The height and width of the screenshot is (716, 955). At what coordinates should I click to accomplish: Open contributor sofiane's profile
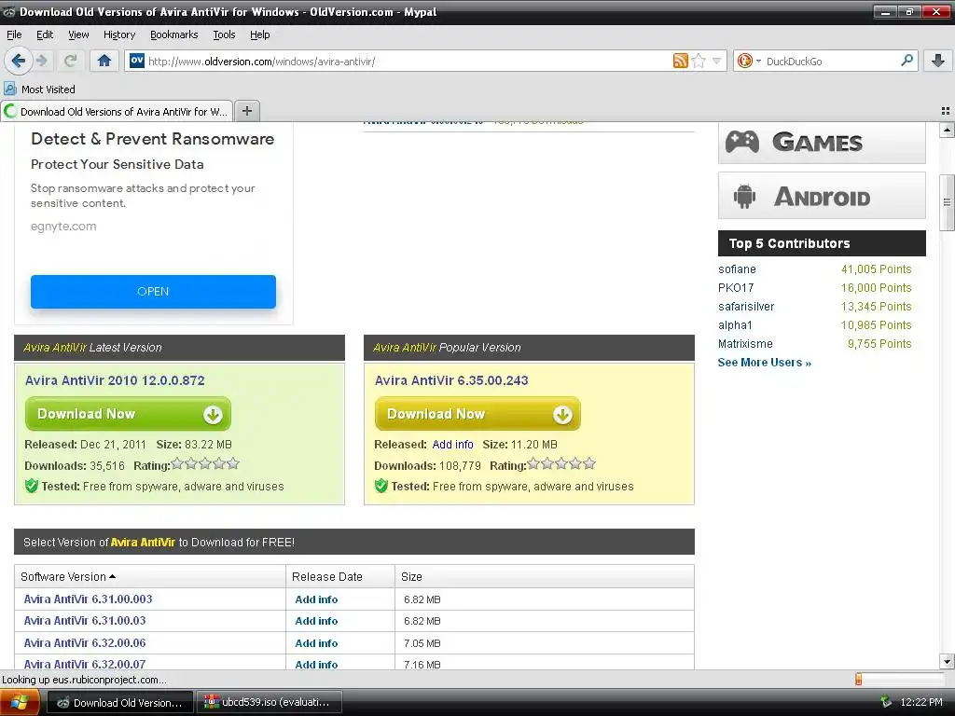[x=737, y=269]
